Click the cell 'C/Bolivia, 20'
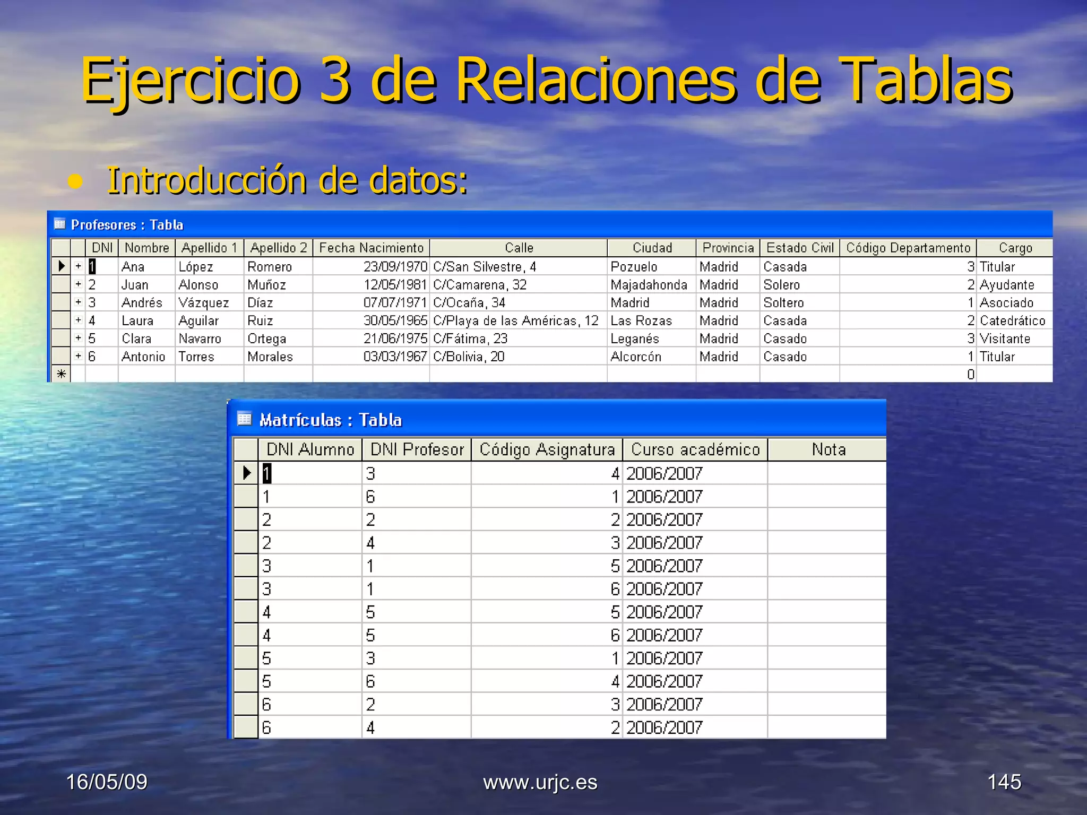Image resolution: width=1087 pixels, height=815 pixels. tap(519, 356)
